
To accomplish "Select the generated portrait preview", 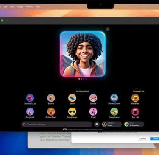I will click(83, 54).
